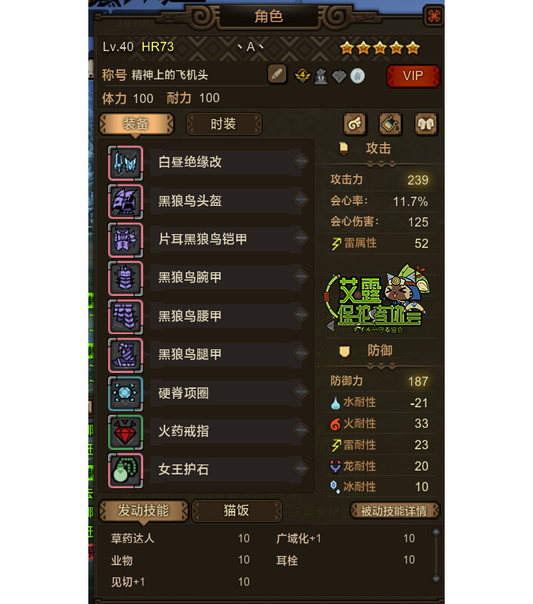Select the 发动技能 tab
Image resolution: width=533 pixels, height=604 pixels.
[143, 511]
